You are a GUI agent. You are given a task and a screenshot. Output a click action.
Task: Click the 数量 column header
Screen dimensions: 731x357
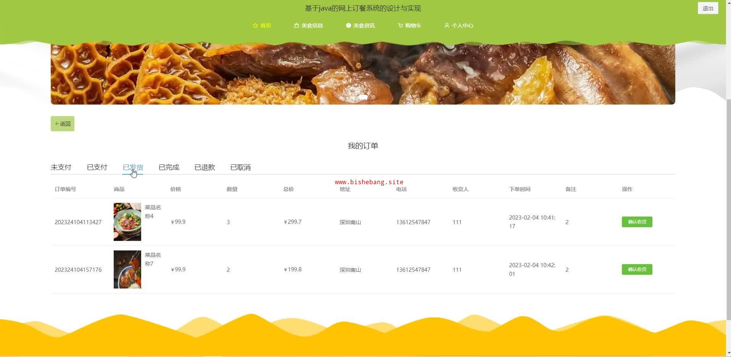click(x=232, y=189)
